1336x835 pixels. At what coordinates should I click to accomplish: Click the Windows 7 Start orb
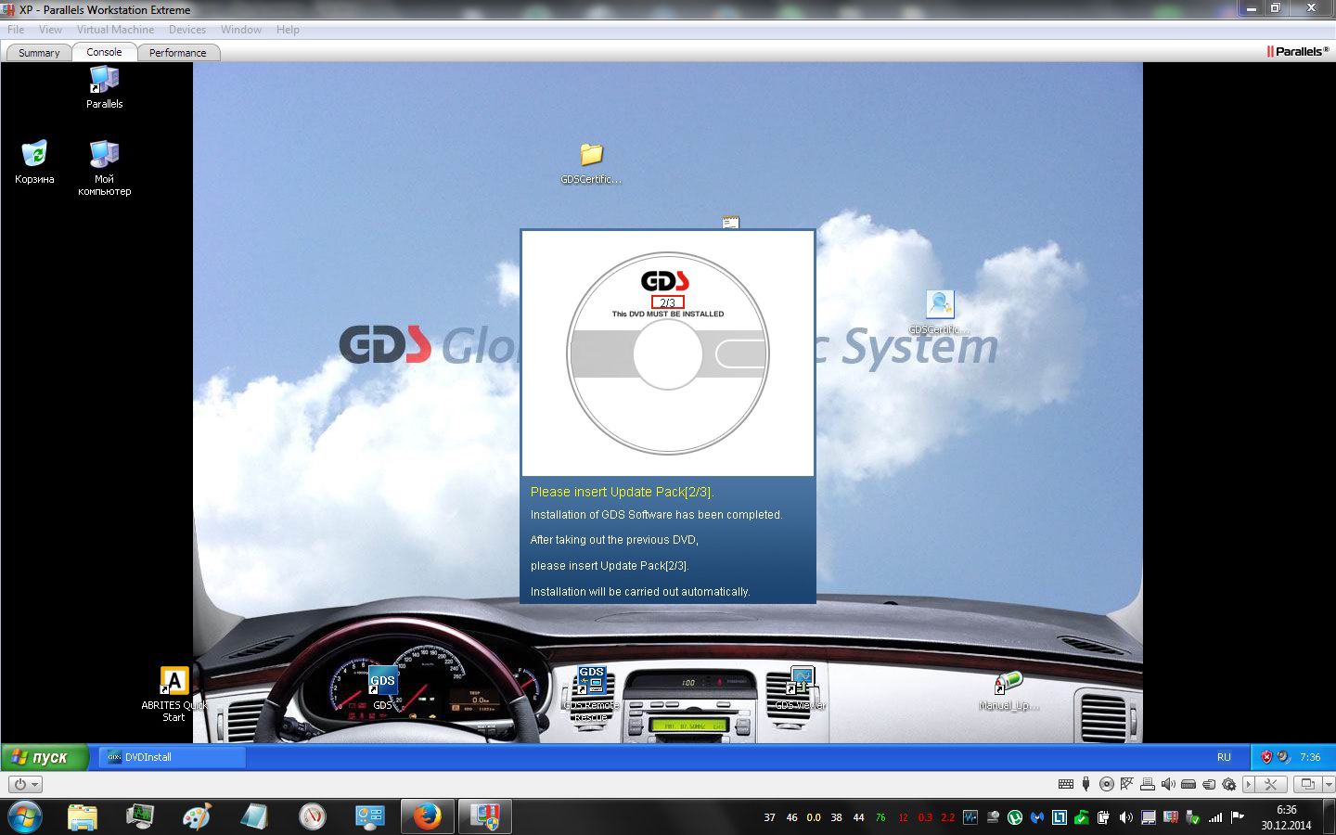click(24, 816)
